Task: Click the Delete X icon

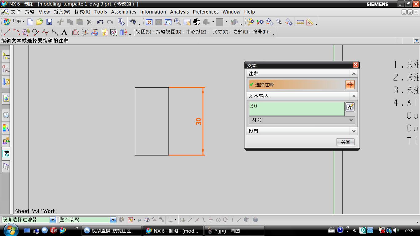Action: (x=89, y=22)
